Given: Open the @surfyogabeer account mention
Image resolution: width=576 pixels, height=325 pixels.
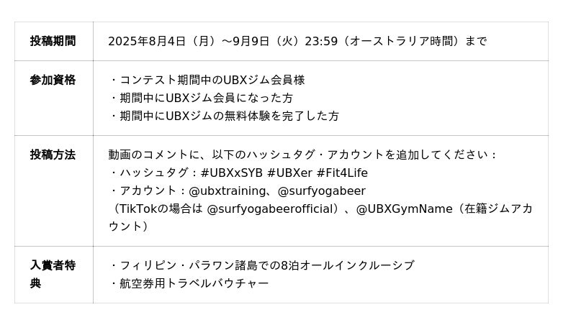Looking at the screenshot, I should (321, 191).
